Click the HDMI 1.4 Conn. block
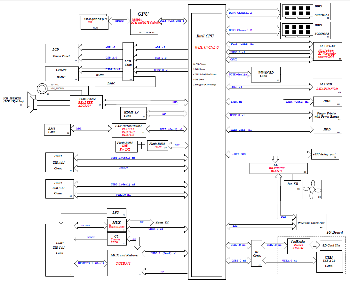This screenshot has width=350, height=281. (133, 113)
